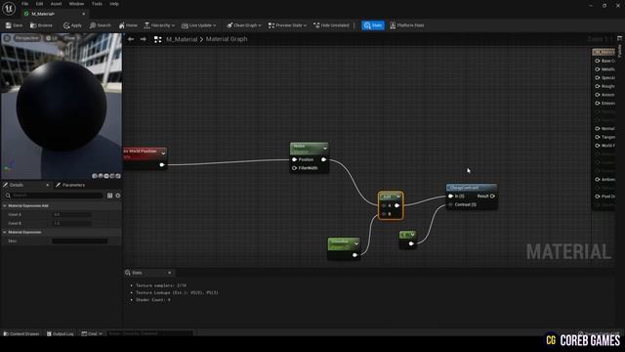Screen dimensions: 625x352
Task: Click the CheapContrast Result output pin
Action: (492, 196)
